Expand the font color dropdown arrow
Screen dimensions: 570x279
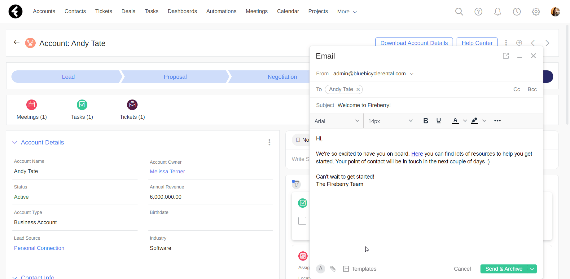click(465, 121)
